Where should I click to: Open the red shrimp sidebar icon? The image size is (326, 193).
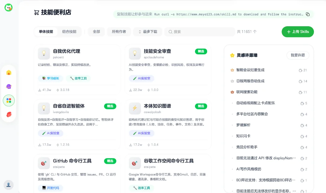coord(9,114)
